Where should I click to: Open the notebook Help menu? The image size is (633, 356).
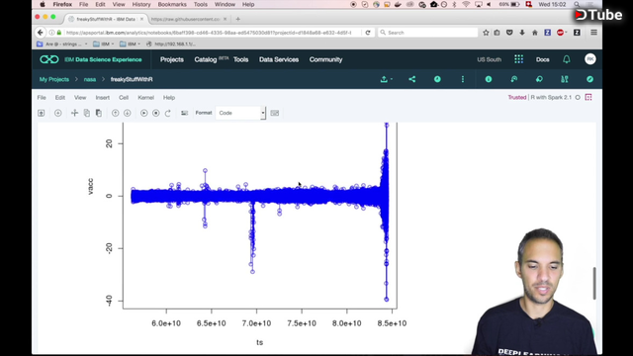[169, 98]
